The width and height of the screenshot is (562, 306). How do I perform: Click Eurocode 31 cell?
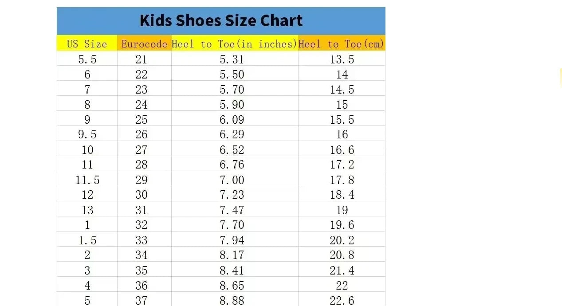click(141, 210)
